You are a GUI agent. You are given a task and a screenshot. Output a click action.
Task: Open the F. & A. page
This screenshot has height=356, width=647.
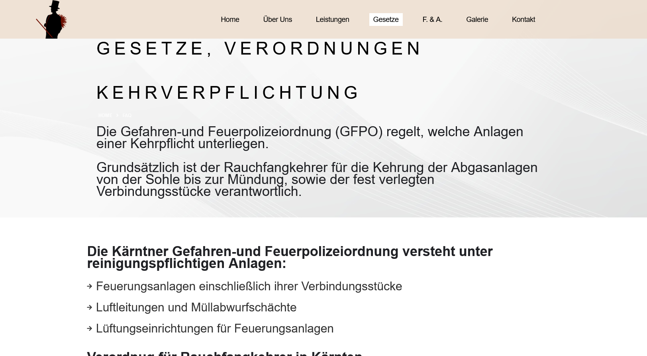(x=432, y=20)
